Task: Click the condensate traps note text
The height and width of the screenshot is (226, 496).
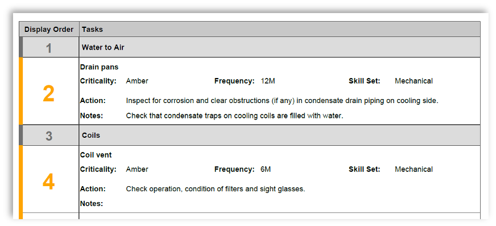Action: point(235,116)
